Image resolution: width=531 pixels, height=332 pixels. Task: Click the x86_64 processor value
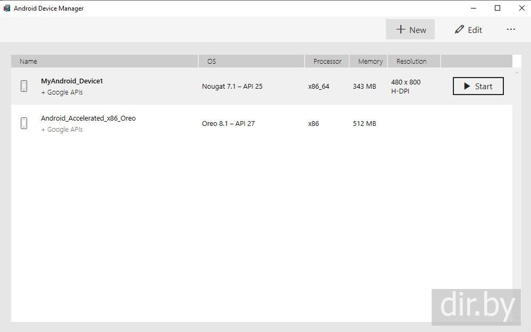319,87
